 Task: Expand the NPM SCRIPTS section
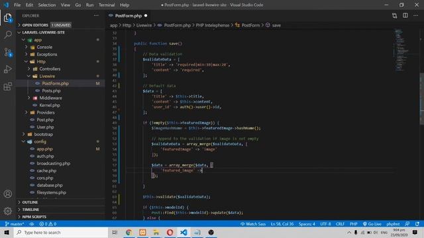pos(34,217)
